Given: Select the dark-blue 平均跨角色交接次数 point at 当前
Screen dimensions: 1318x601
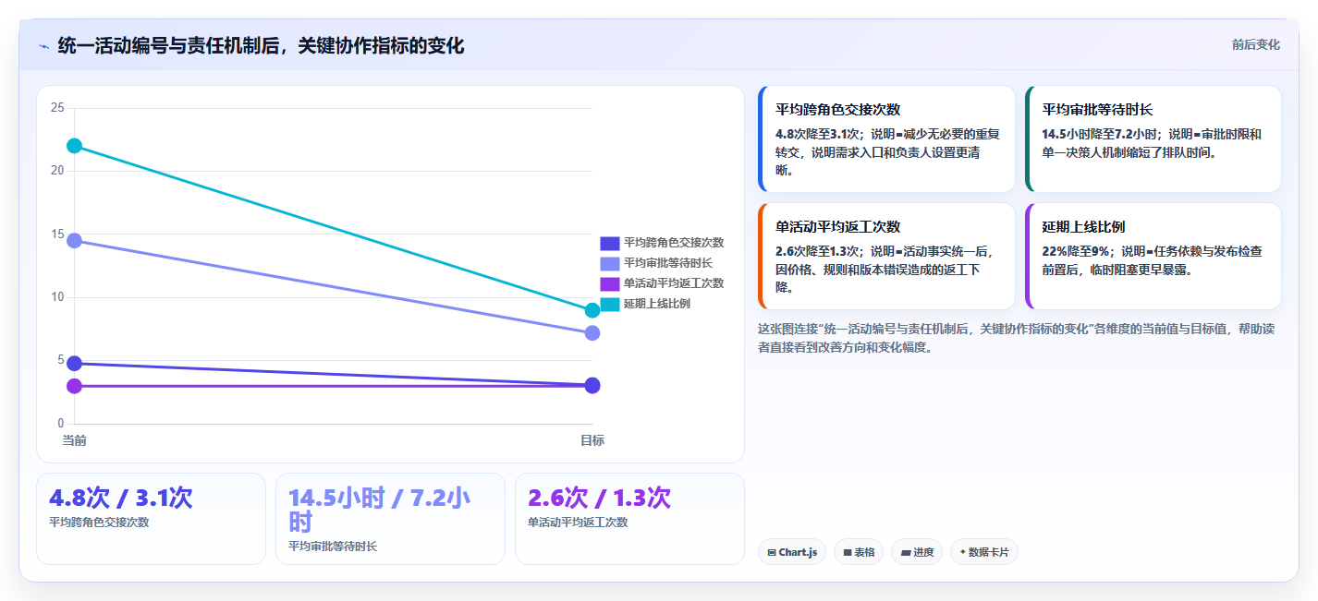Looking at the screenshot, I should (x=75, y=364).
